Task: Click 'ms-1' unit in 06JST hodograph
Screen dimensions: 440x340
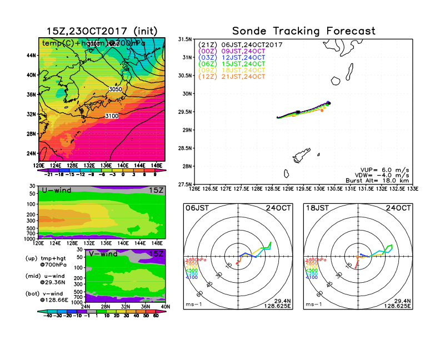Action: 194,304
